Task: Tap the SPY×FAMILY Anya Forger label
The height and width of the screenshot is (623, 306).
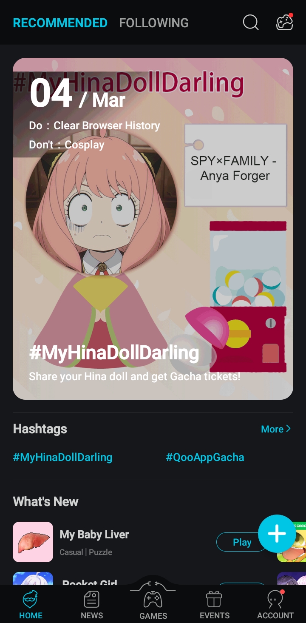Action: [235, 168]
